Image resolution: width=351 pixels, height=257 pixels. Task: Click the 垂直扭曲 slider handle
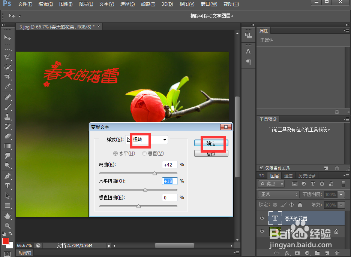(139, 206)
